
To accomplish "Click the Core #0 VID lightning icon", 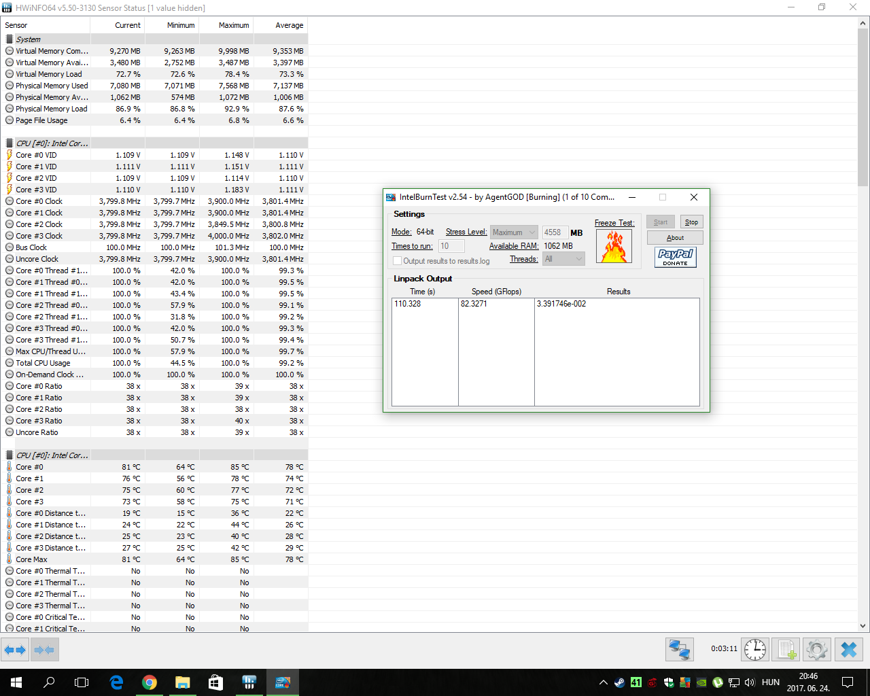I will pos(10,155).
